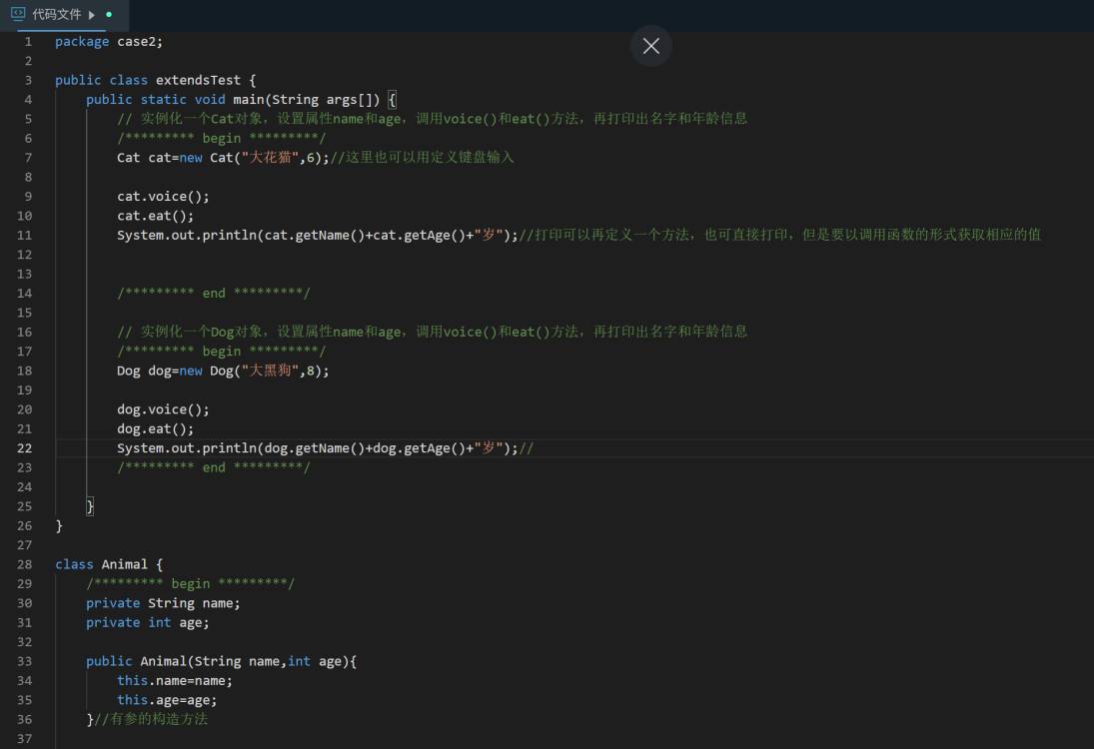Click 'public class extendsTest {' declaration

click(x=156, y=80)
